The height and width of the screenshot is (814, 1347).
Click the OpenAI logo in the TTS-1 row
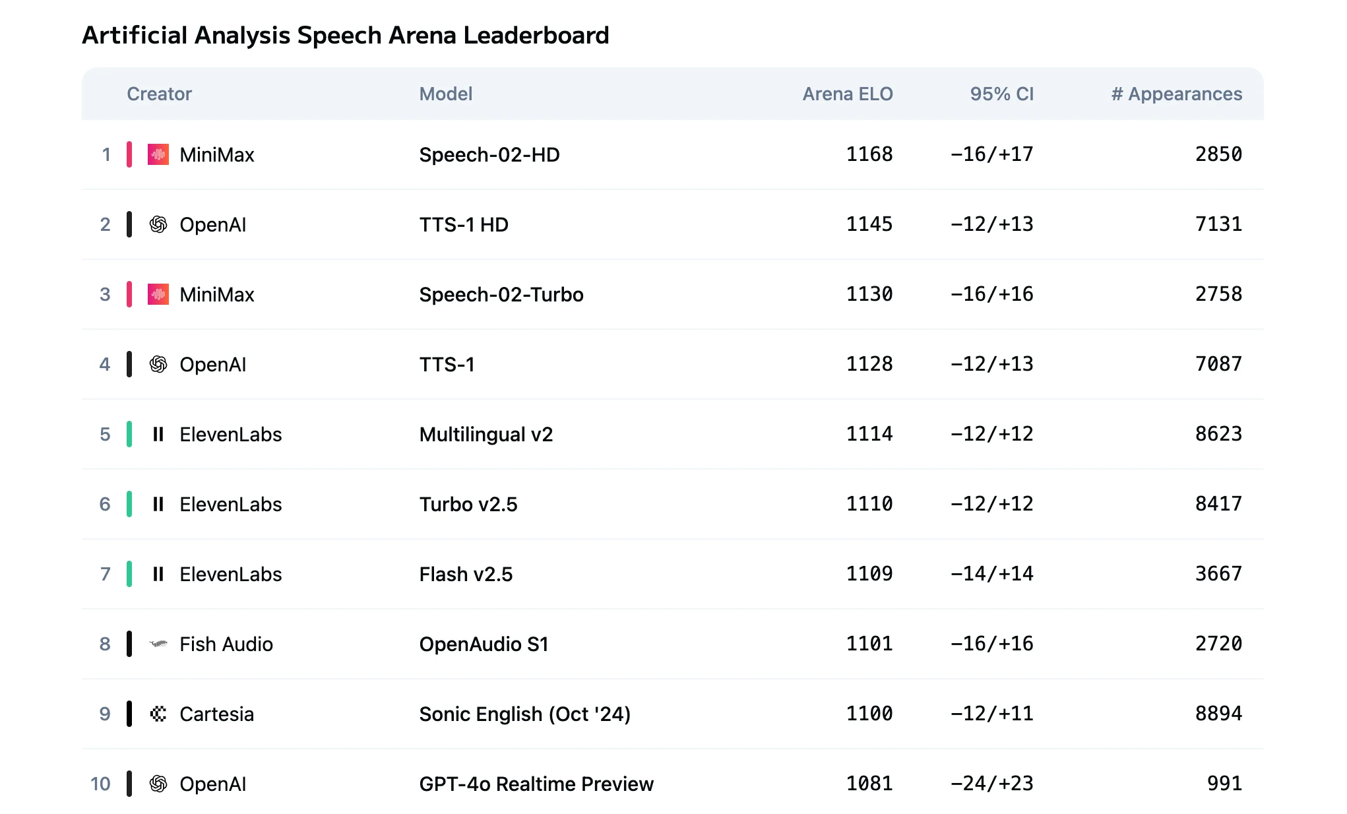(158, 364)
